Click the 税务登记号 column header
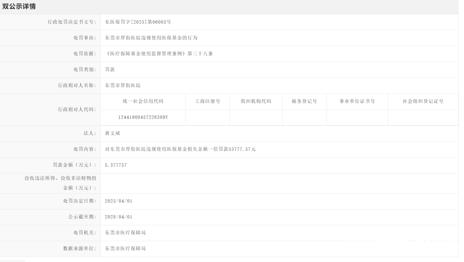464x262 pixels. (x=304, y=101)
